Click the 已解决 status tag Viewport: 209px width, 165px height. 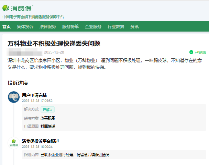point(47,109)
